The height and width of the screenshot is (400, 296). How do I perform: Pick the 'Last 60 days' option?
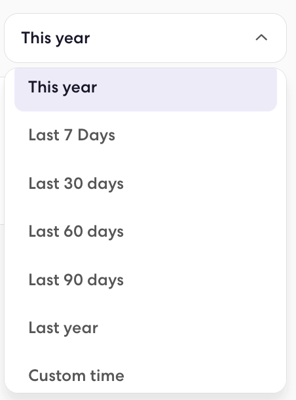coord(145,231)
